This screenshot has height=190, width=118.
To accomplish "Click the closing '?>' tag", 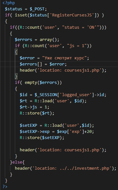I will pyautogui.click(x=5, y=186).
